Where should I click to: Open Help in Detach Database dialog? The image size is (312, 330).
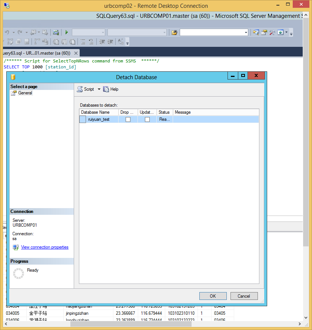pos(111,89)
